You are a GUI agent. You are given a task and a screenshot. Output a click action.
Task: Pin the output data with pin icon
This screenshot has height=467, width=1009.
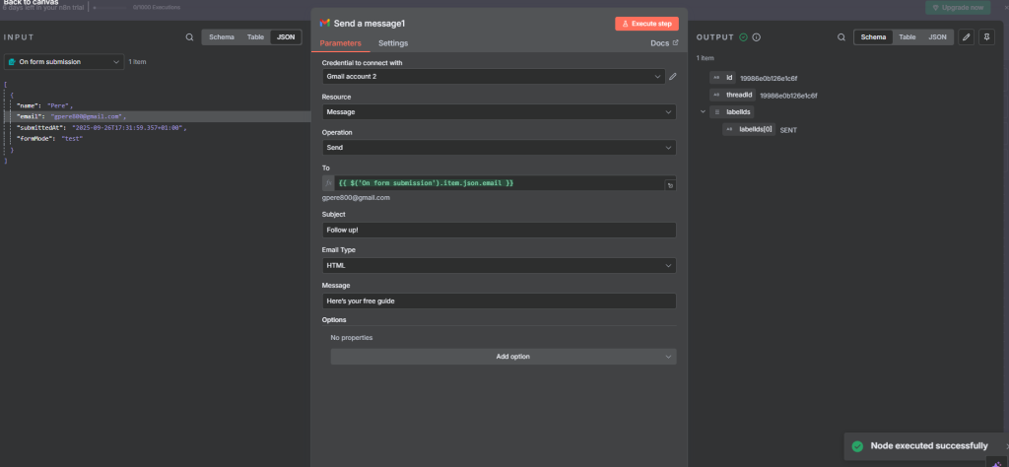tap(987, 37)
